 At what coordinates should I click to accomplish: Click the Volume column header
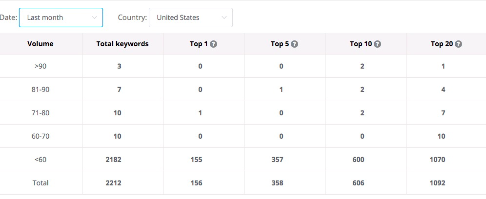point(40,44)
